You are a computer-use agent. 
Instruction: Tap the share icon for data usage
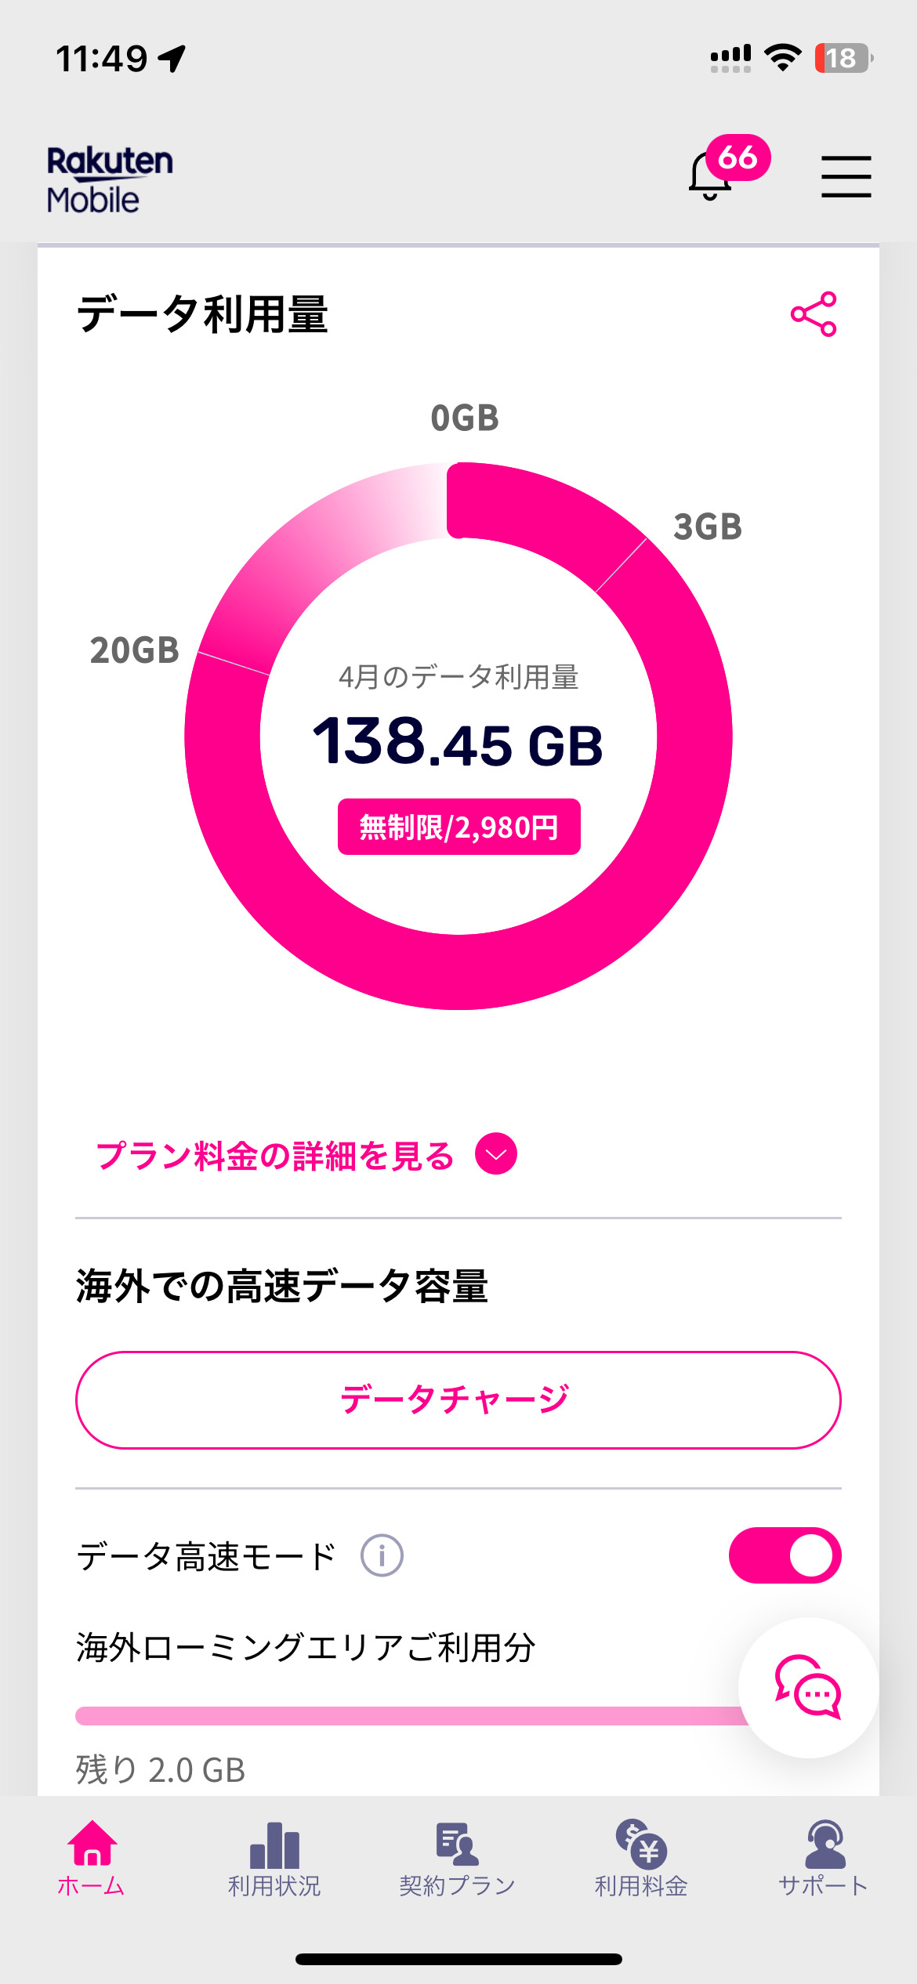coord(814,314)
